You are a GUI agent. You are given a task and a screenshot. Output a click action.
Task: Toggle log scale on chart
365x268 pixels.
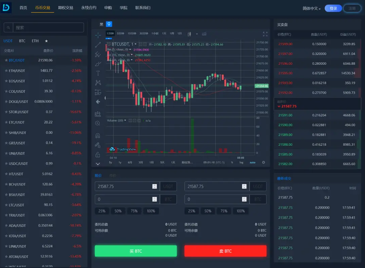[242, 162]
